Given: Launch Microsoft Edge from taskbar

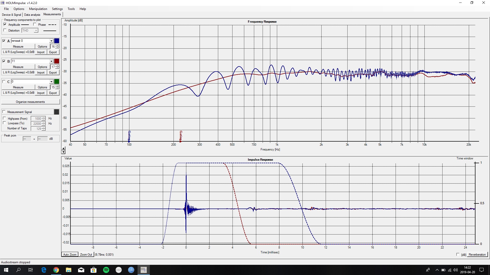Looking at the screenshot, I should pos(44,270).
